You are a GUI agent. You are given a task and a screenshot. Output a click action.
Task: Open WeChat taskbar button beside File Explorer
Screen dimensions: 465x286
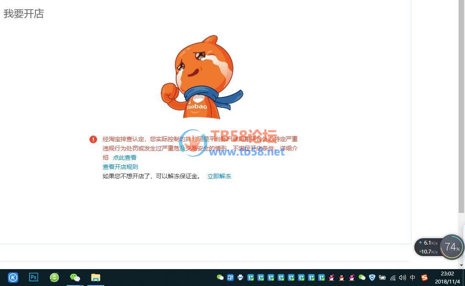tap(75, 278)
